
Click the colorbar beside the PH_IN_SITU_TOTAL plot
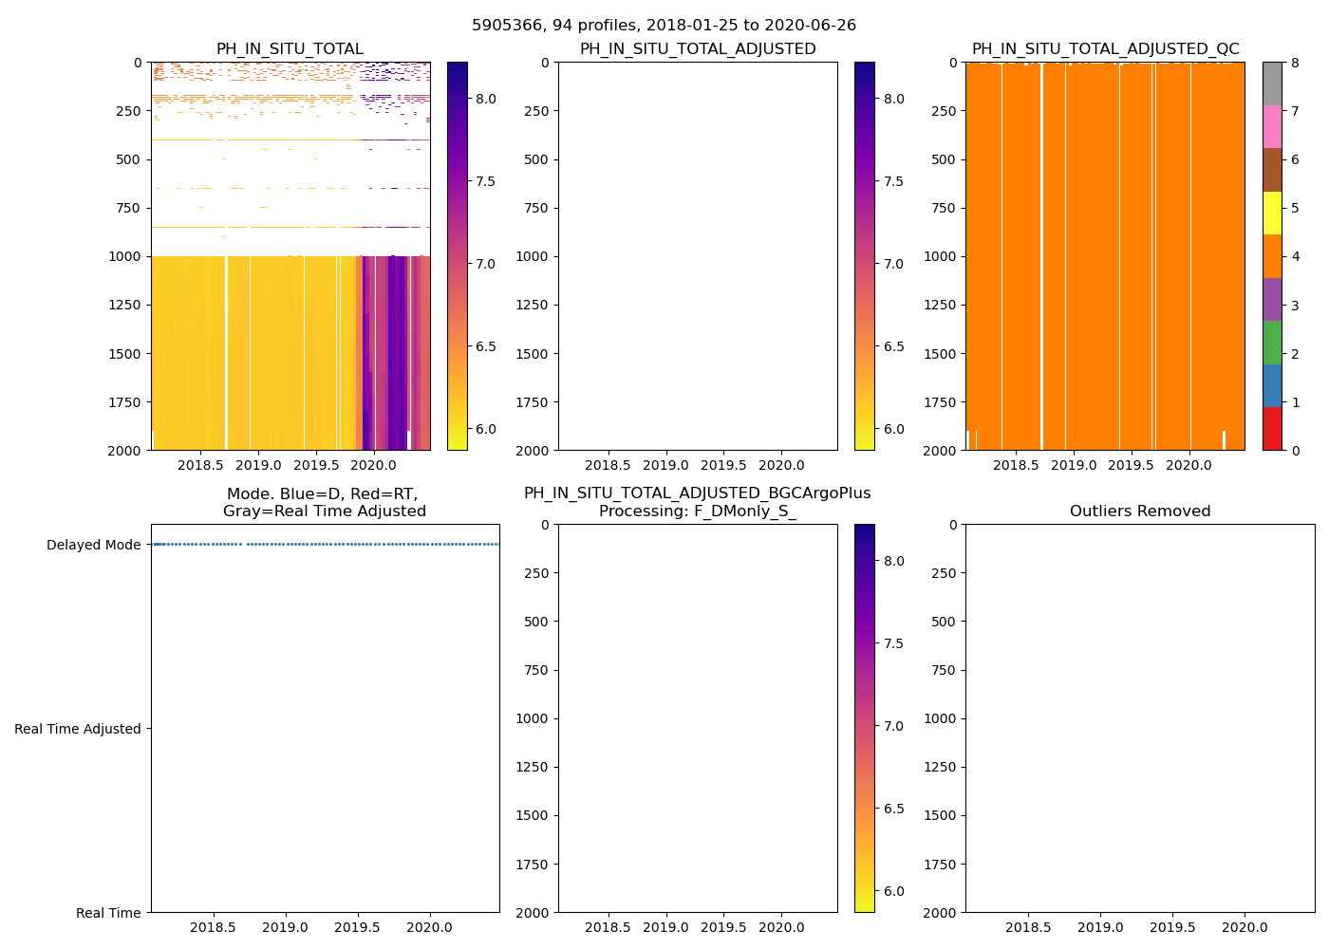(457, 256)
